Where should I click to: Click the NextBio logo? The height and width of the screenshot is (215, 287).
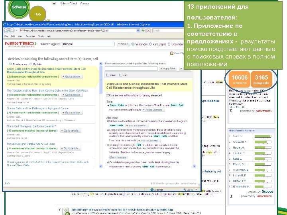(21, 44)
